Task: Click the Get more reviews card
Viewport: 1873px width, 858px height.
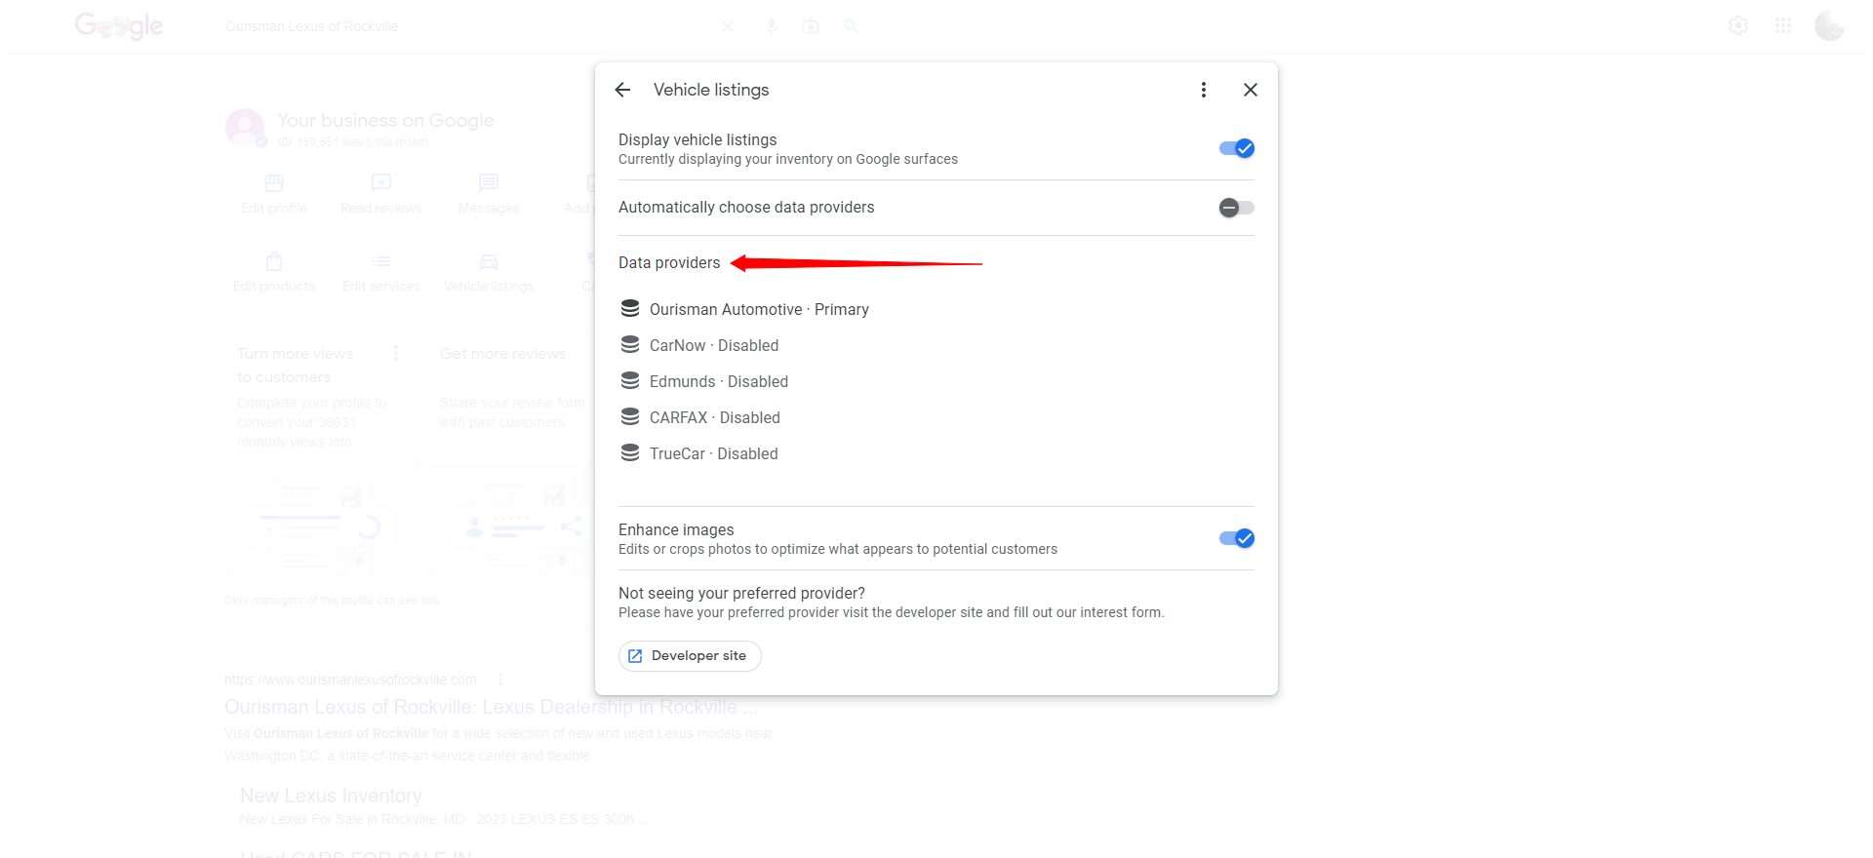Action: (x=511, y=455)
